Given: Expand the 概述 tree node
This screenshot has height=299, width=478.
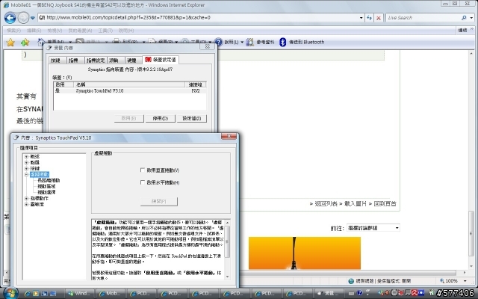Looking at the screenshot, I should click(x=27, y=156).
